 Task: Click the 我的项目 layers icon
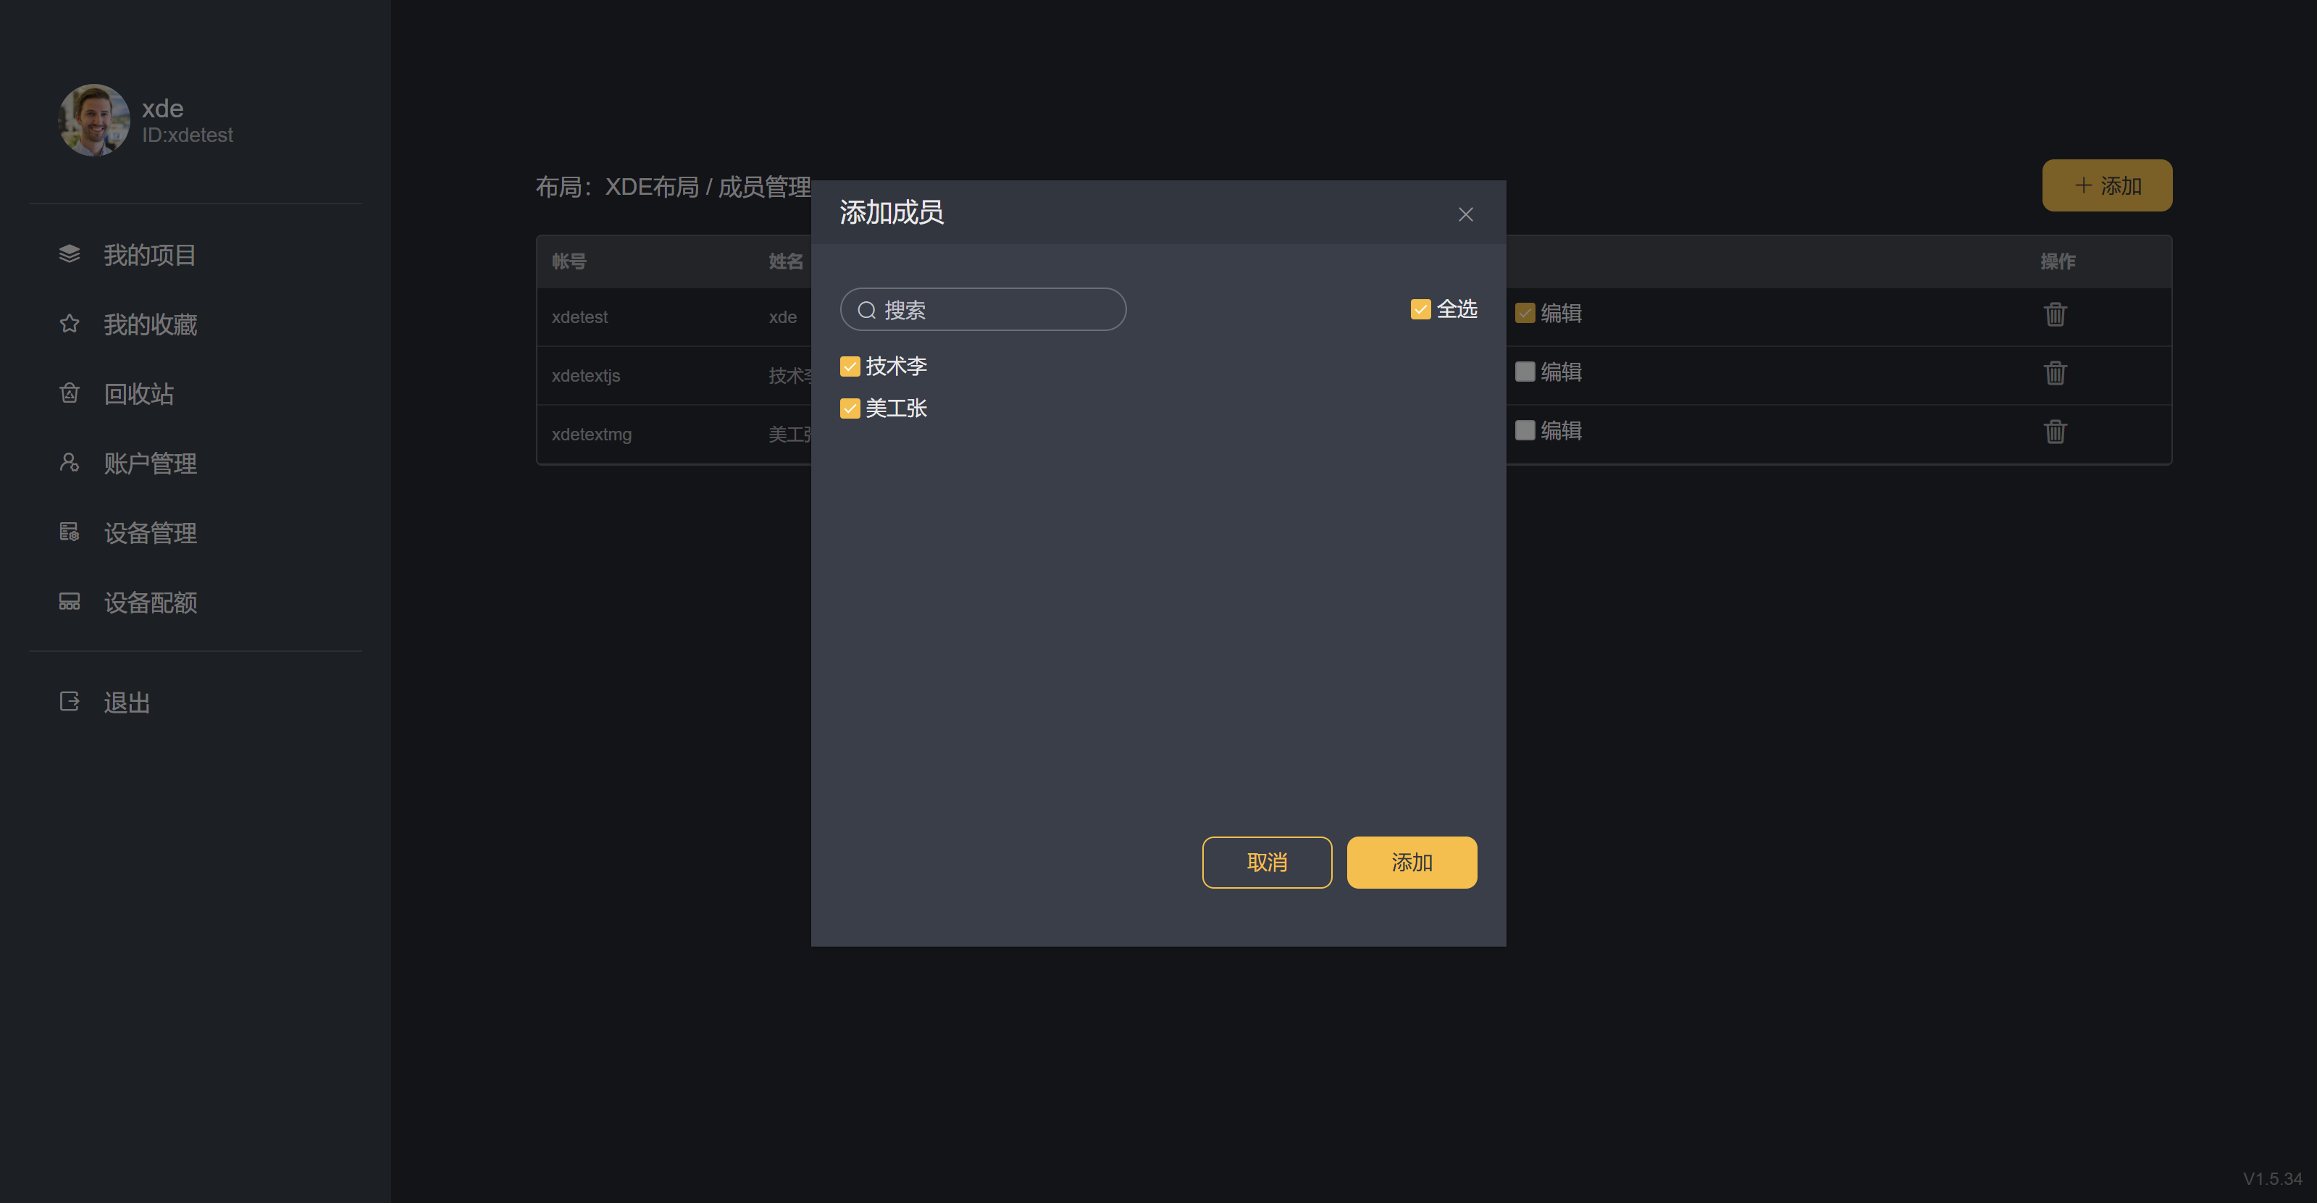pyautogui.click(x=70, y=254)
